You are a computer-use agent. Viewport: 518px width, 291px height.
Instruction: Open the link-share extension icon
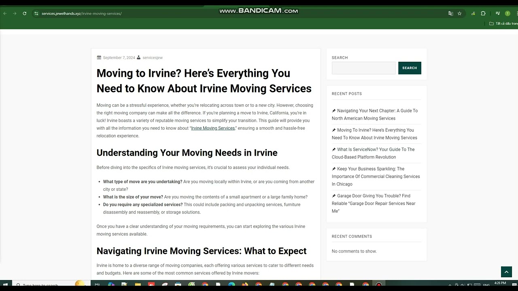pyautogui.click(x=473, y=13)
